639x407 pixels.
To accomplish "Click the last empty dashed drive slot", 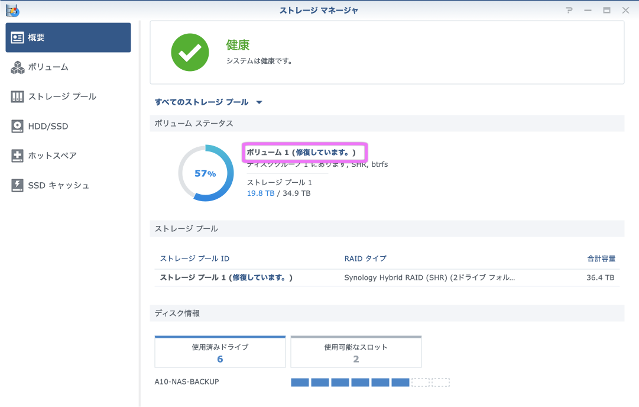I will click(440, 382).
